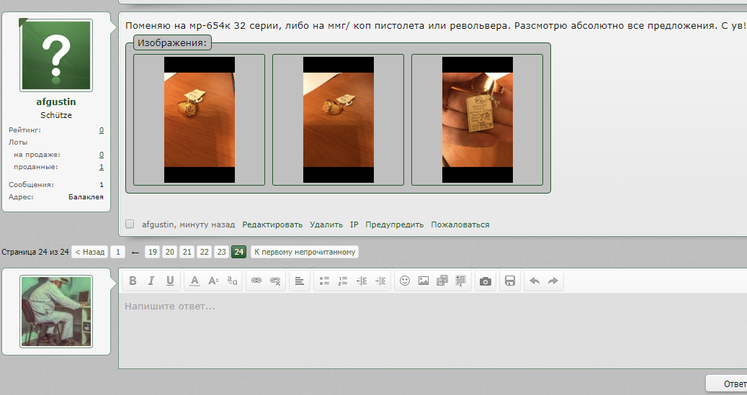Click the camera upload icon
Image resolution: width=747 pixels, height=395 pixels.
[x=486, y=281]
